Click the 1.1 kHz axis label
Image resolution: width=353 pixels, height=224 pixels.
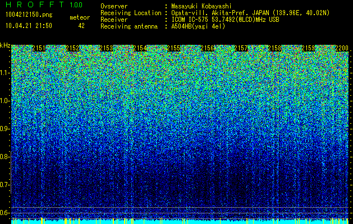click(x=4, y=73)
